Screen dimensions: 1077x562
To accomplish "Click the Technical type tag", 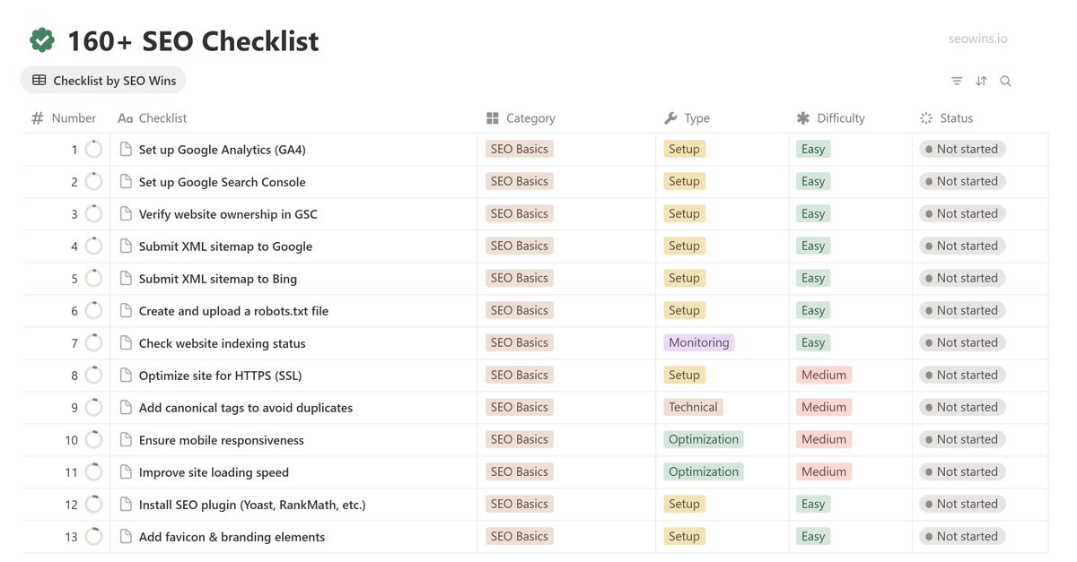I will [x=693, y=407].
